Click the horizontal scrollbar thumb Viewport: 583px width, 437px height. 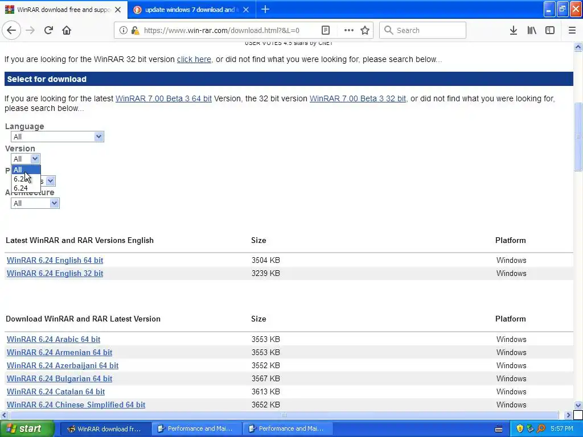tap(284, 415)
